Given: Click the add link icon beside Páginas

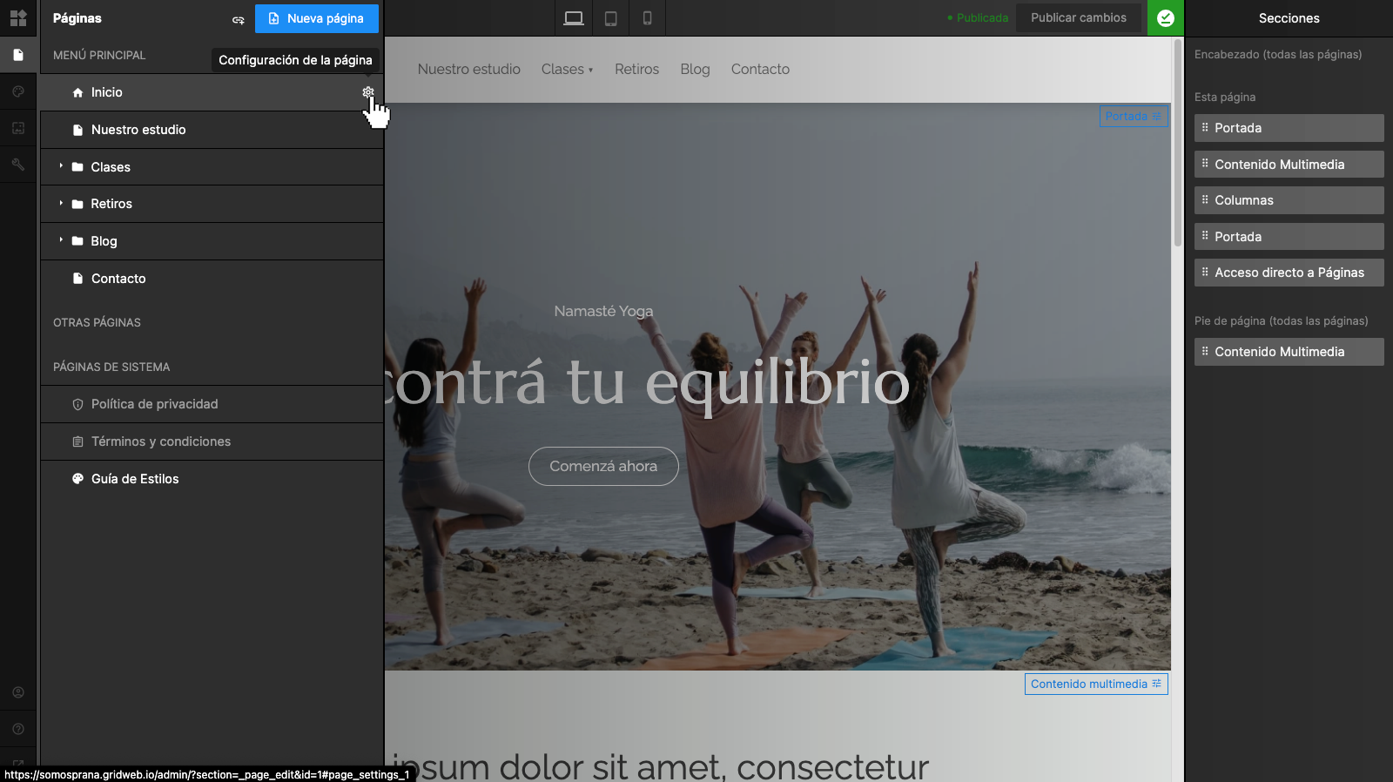Looking at the screenshot, I should tap(238, 19).
